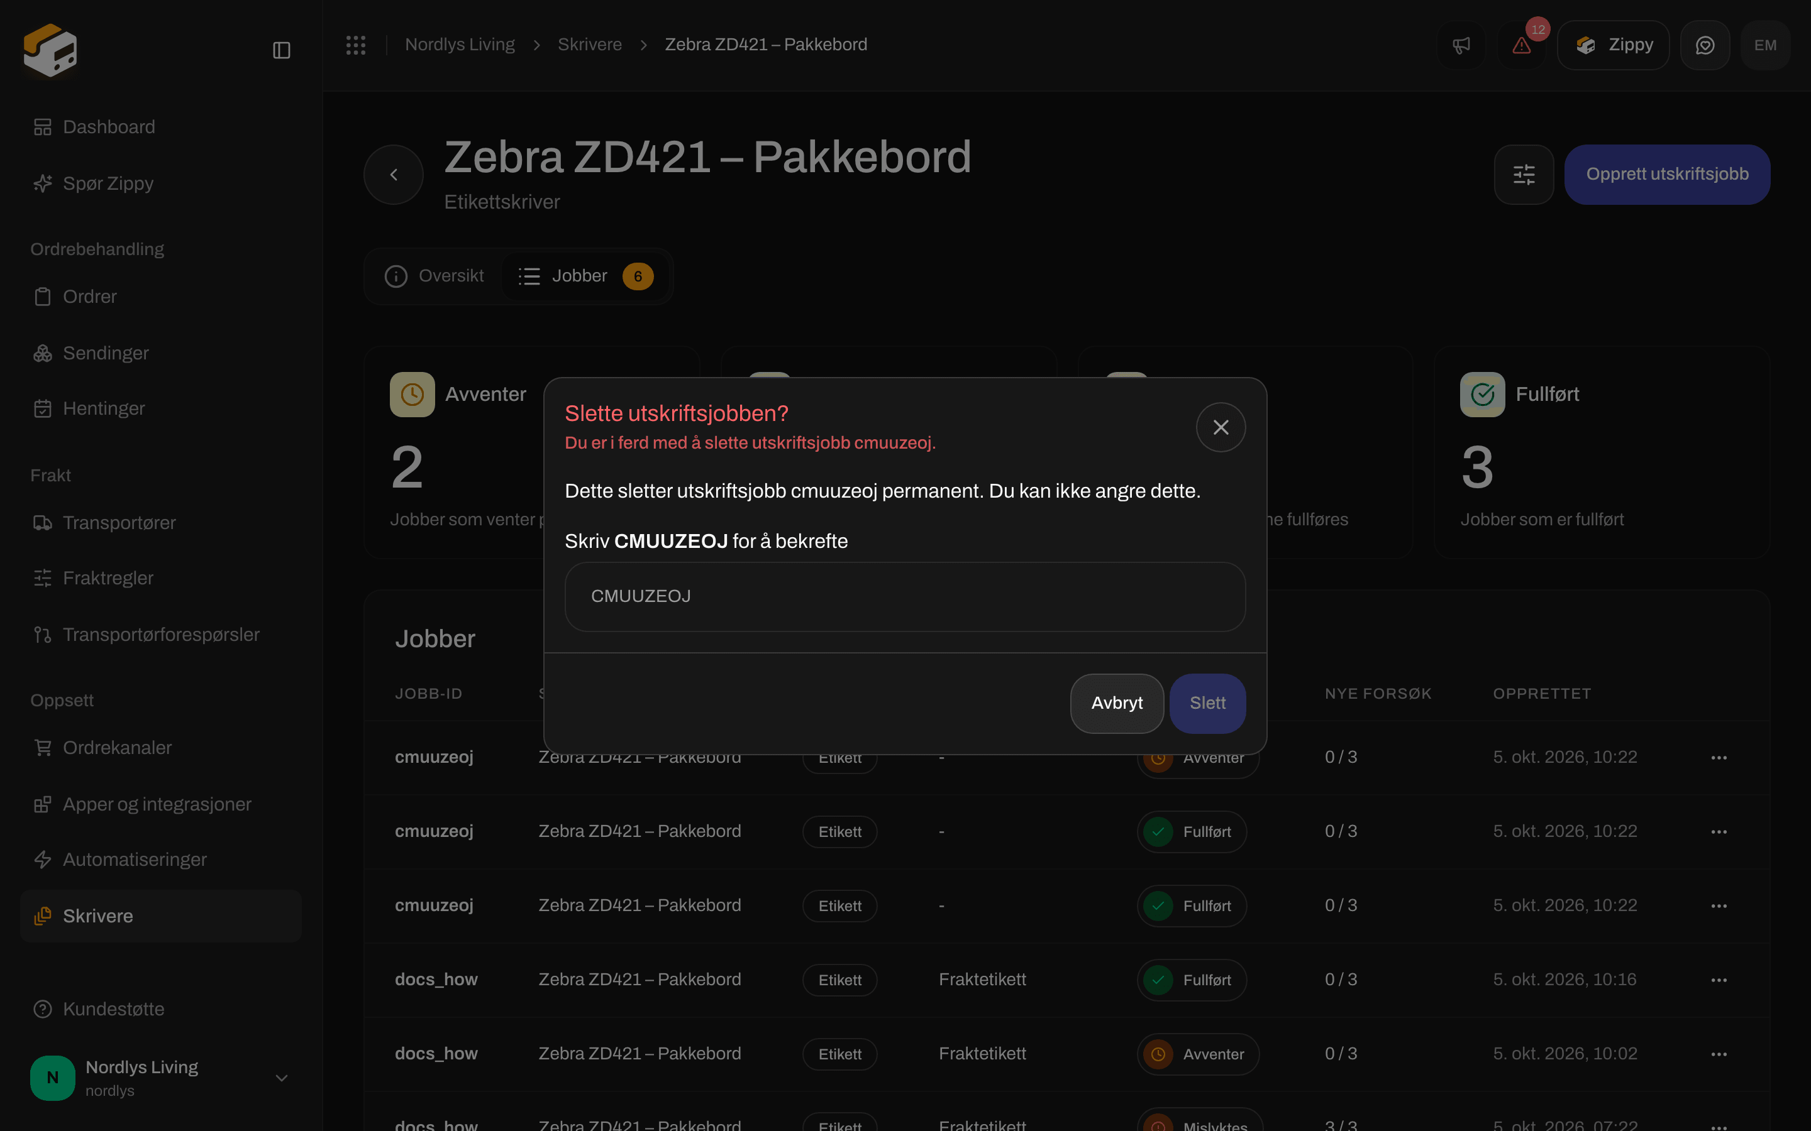
Task: Go back using the arrow button
Action: 394,174
